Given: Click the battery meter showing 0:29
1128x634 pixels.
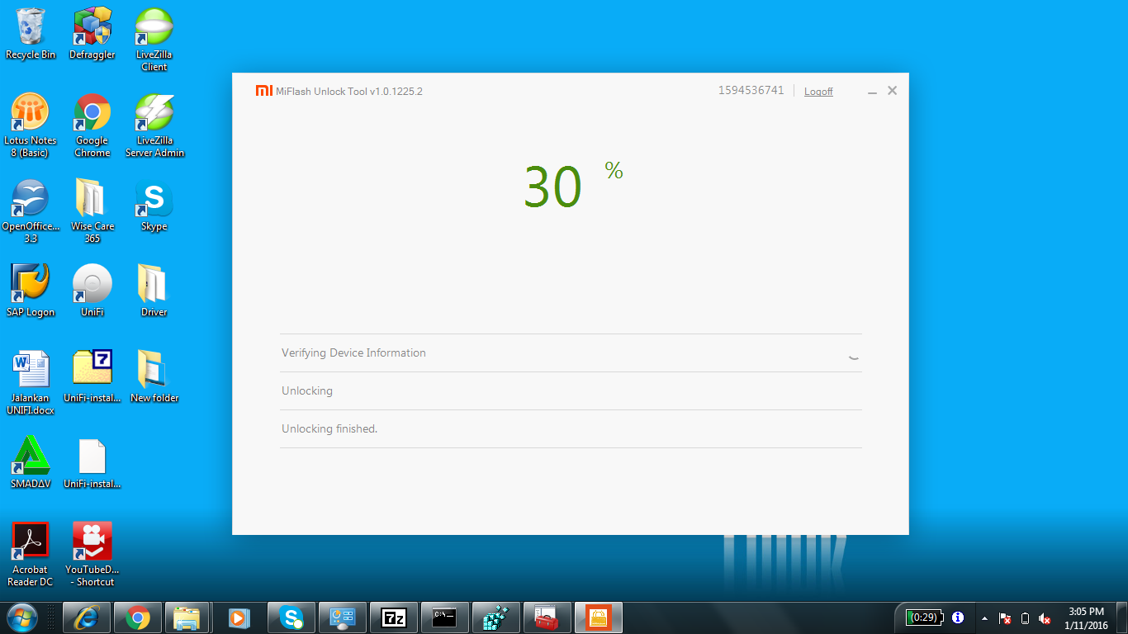Looking at the screenshot, I should [922, 617].
